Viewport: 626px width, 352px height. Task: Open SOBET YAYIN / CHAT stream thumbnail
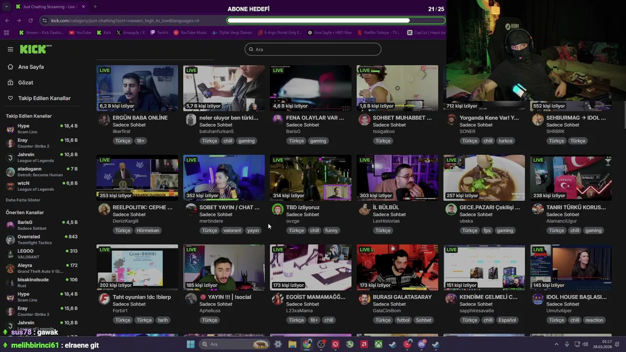pyautogui.click(x=224, y=178)
